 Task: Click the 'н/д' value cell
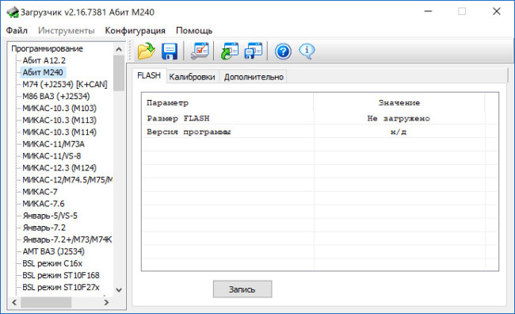(x=399, y=132)
